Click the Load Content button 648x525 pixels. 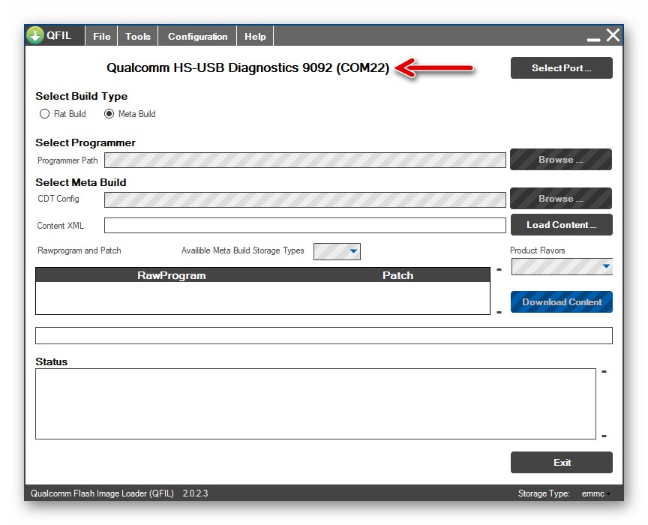[x=561, y=224]
